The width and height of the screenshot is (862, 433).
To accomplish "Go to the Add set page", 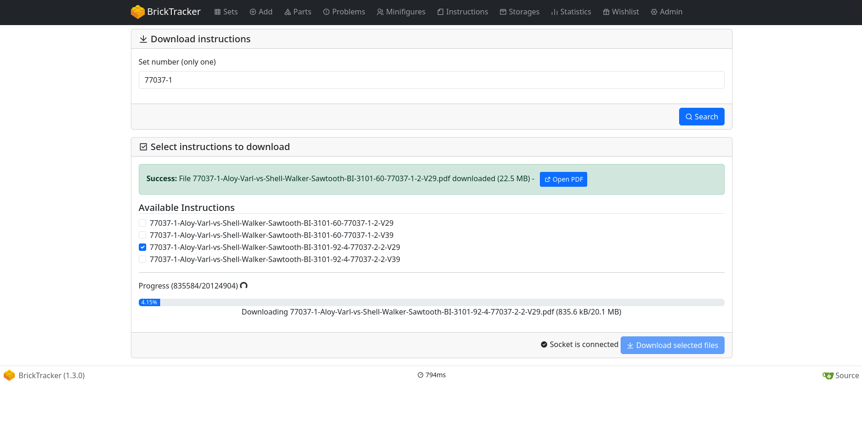I will point(261,12).
